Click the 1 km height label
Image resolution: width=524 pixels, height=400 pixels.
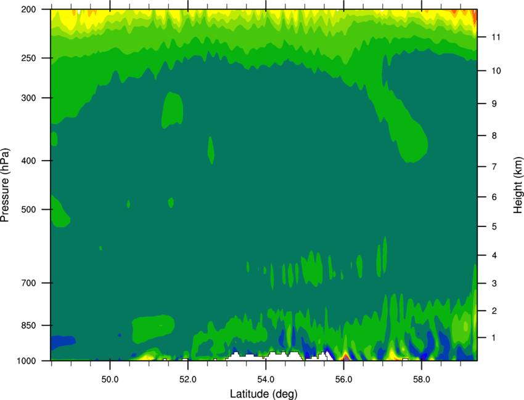tap(494, 338)
